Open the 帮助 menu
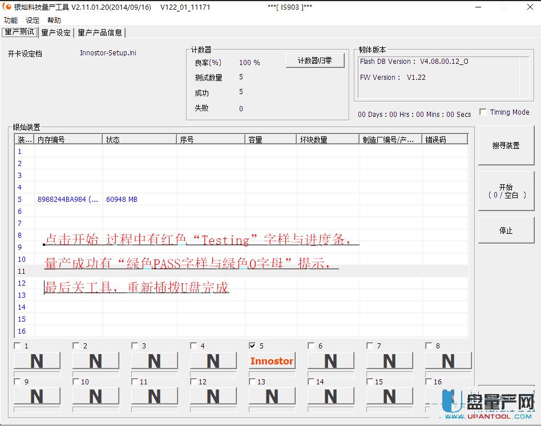This screenshot has height=426, width=541. coord(54,20)
